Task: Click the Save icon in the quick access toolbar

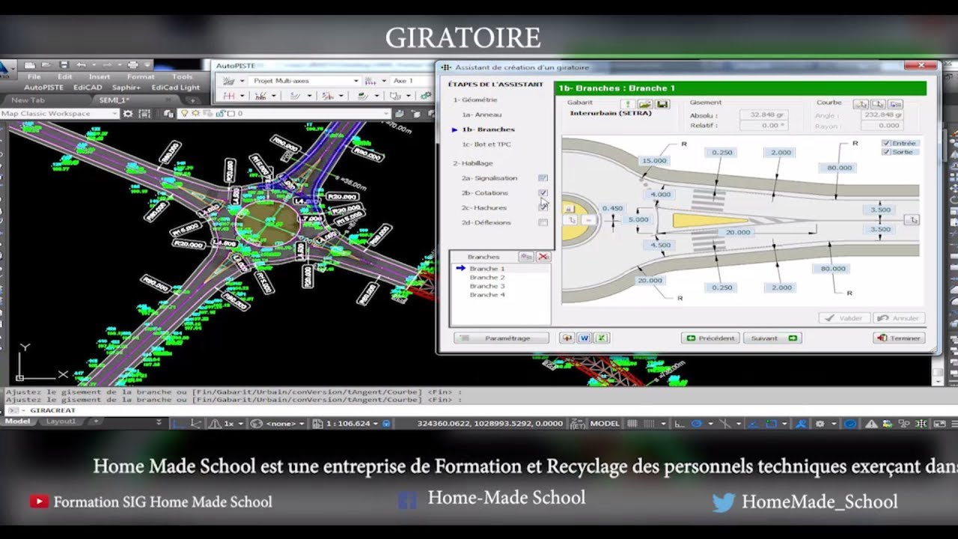Action: pos(64,65)
